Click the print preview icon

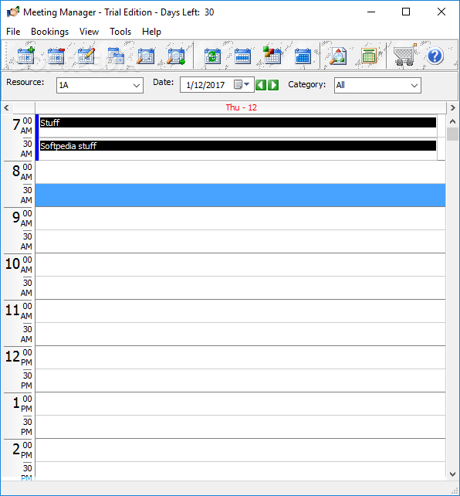click(x=338, y=56)
